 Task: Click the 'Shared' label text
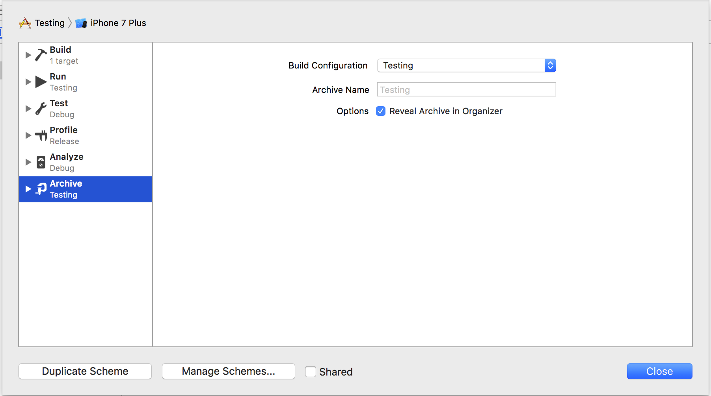pyautogui.click(x=336, y=372)
